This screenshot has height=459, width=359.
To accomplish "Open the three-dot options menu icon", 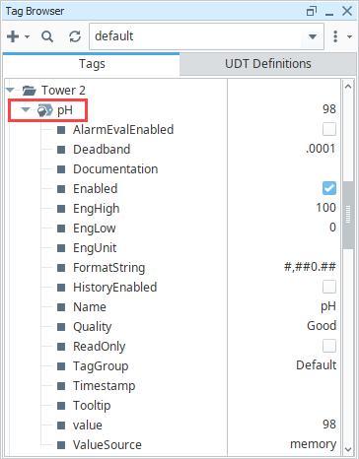I will tap(335, 36).
